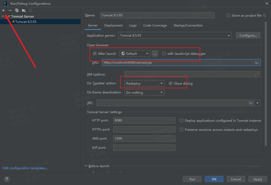Close the Run/Debug Configurations dialog
271x185 pixels.
click(x=267, y=3)
